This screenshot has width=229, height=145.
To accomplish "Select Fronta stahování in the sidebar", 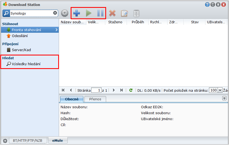I will 30,30.
